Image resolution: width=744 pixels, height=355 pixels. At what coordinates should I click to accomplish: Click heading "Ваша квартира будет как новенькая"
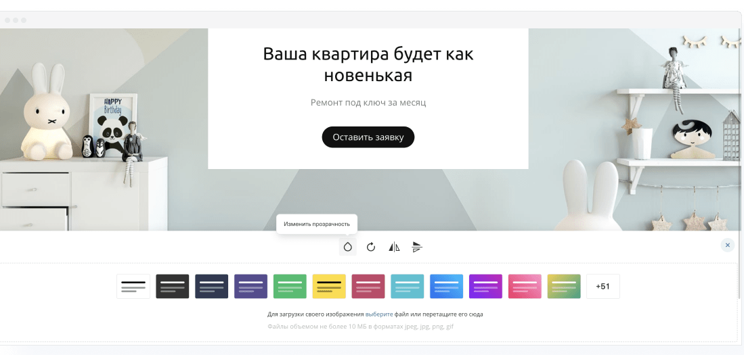pyautogui.click(x=368, y=64)
